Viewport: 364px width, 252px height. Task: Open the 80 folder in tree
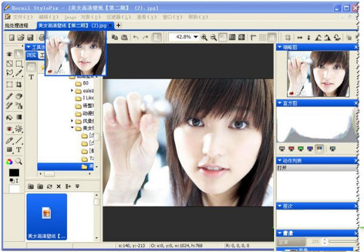[82, 83]
